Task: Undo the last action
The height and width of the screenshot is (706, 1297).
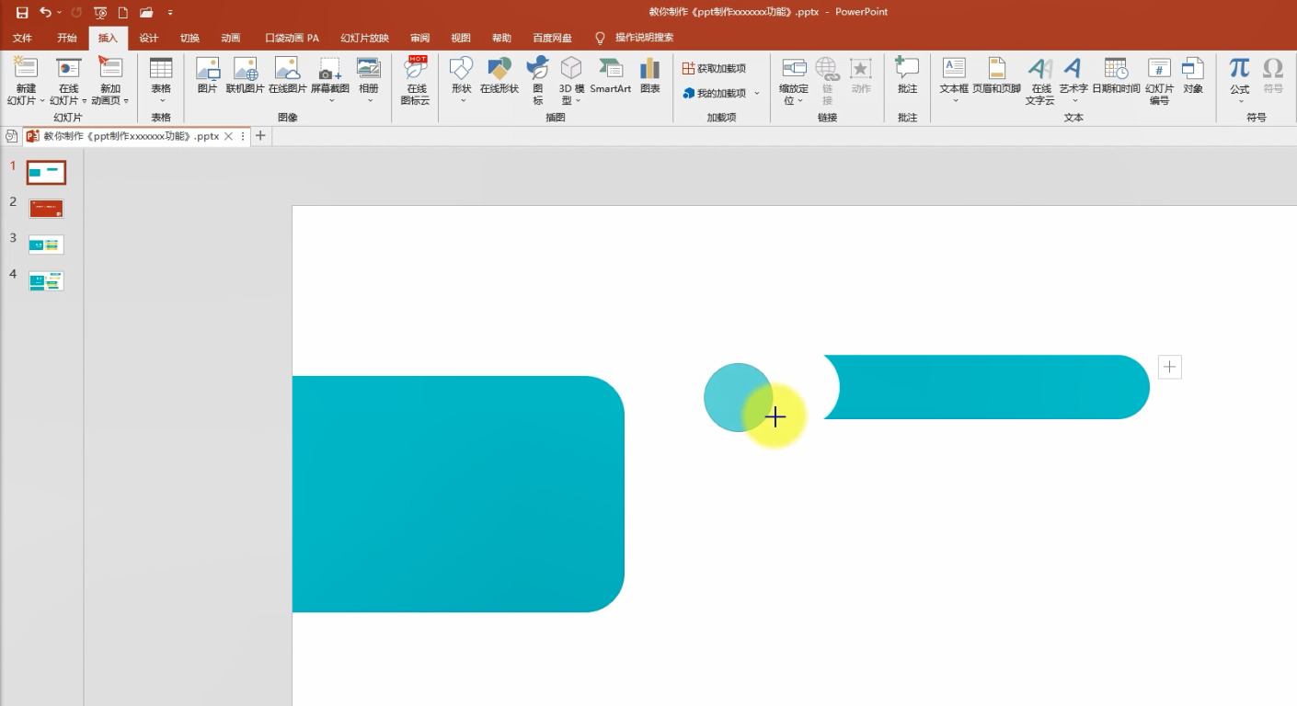Action: [45, 12]
